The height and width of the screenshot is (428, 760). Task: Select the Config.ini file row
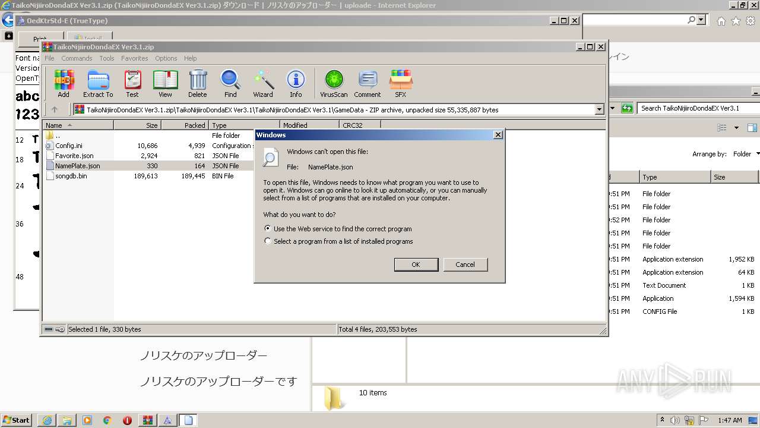pyautogui.click(x=148, y=146)
